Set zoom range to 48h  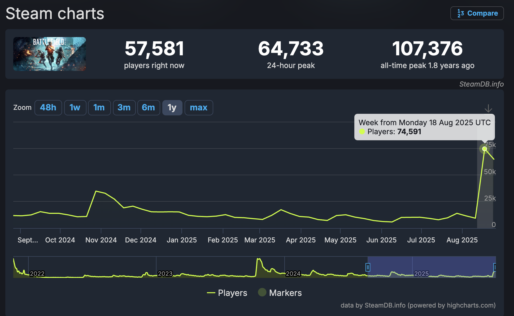point(48,107)
